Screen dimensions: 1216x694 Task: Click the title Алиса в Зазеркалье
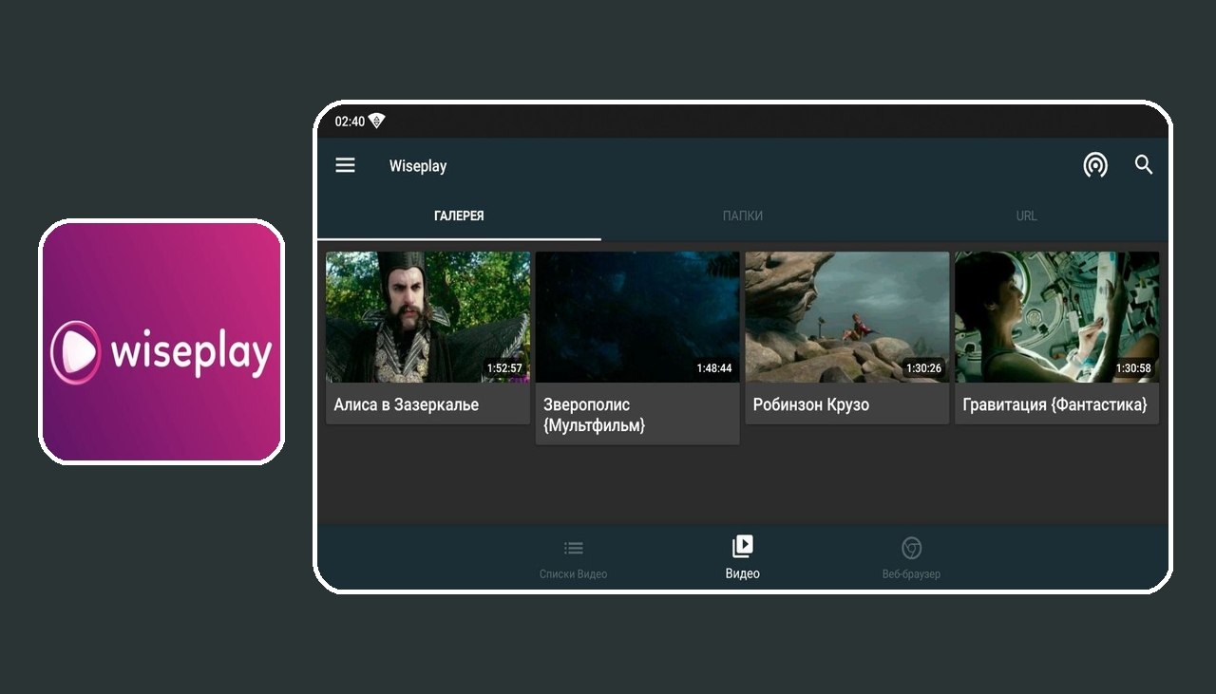pyautogui.click(x=407, y=404)
